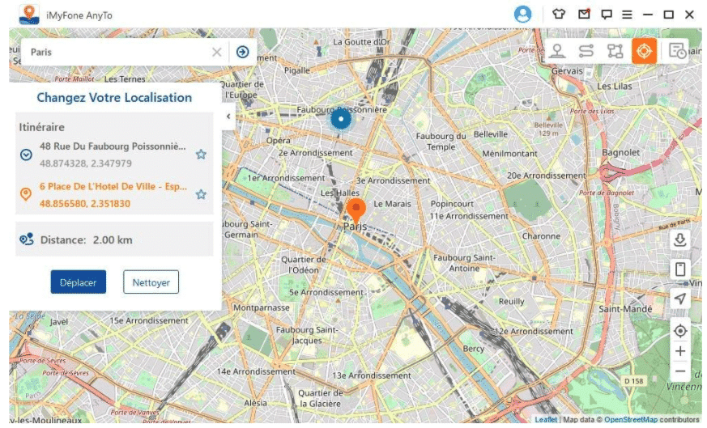Click the Nettoyer button
This screenshot has width=707, height=428.
point(151,282)
